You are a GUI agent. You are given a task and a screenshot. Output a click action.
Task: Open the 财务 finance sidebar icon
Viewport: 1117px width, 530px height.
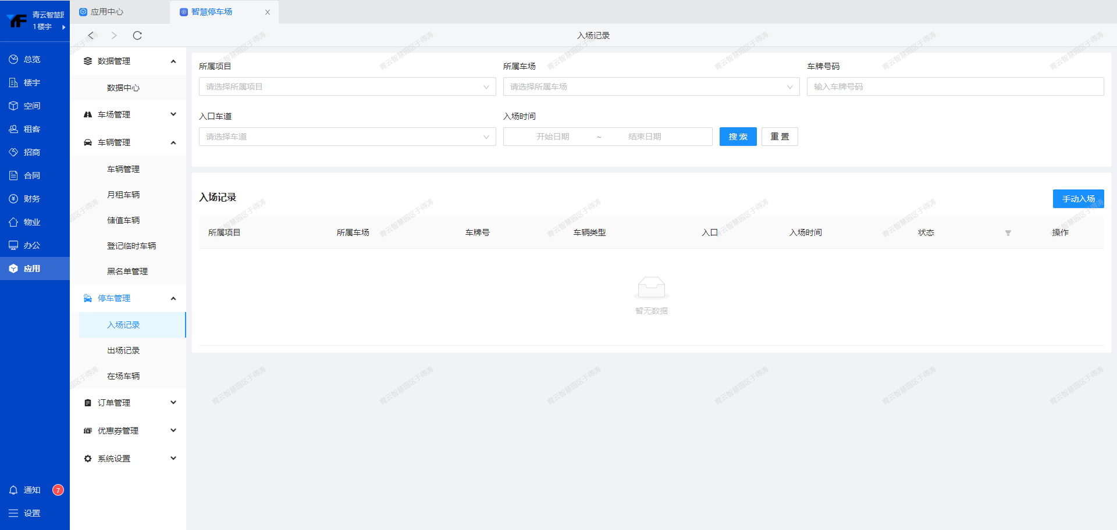pos(13,199)
